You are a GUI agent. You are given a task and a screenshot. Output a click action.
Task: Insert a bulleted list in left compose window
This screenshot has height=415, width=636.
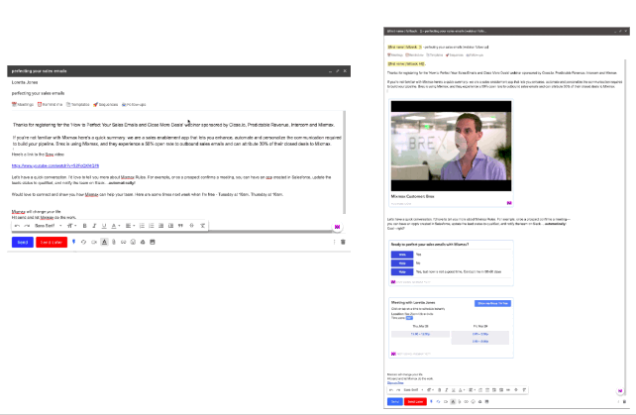pos(152,226)
